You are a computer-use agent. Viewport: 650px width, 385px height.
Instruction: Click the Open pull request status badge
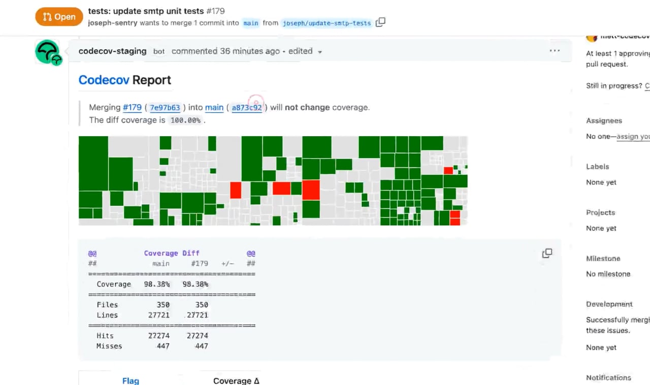coord(59,17)
